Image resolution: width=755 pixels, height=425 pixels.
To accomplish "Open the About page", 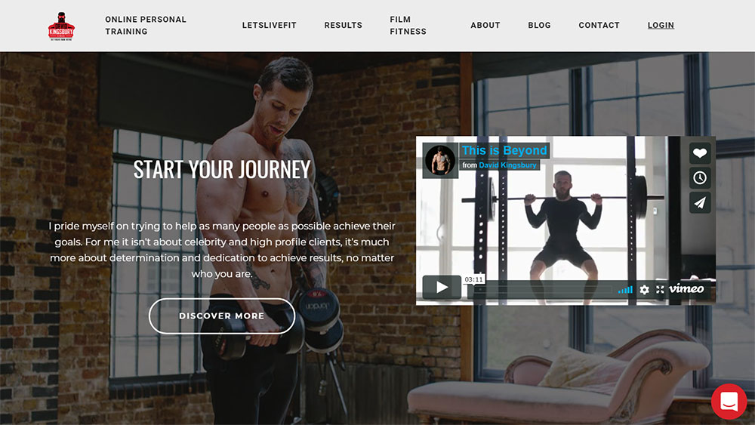I will pyautogui.click(x=485, y=25).
